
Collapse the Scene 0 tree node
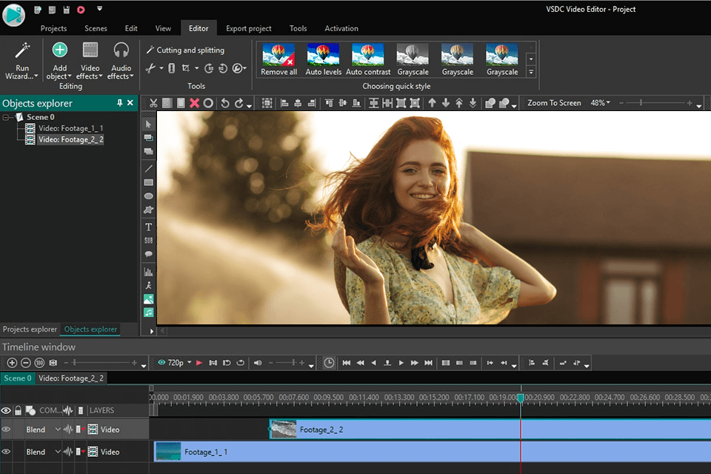coord(5,118)
